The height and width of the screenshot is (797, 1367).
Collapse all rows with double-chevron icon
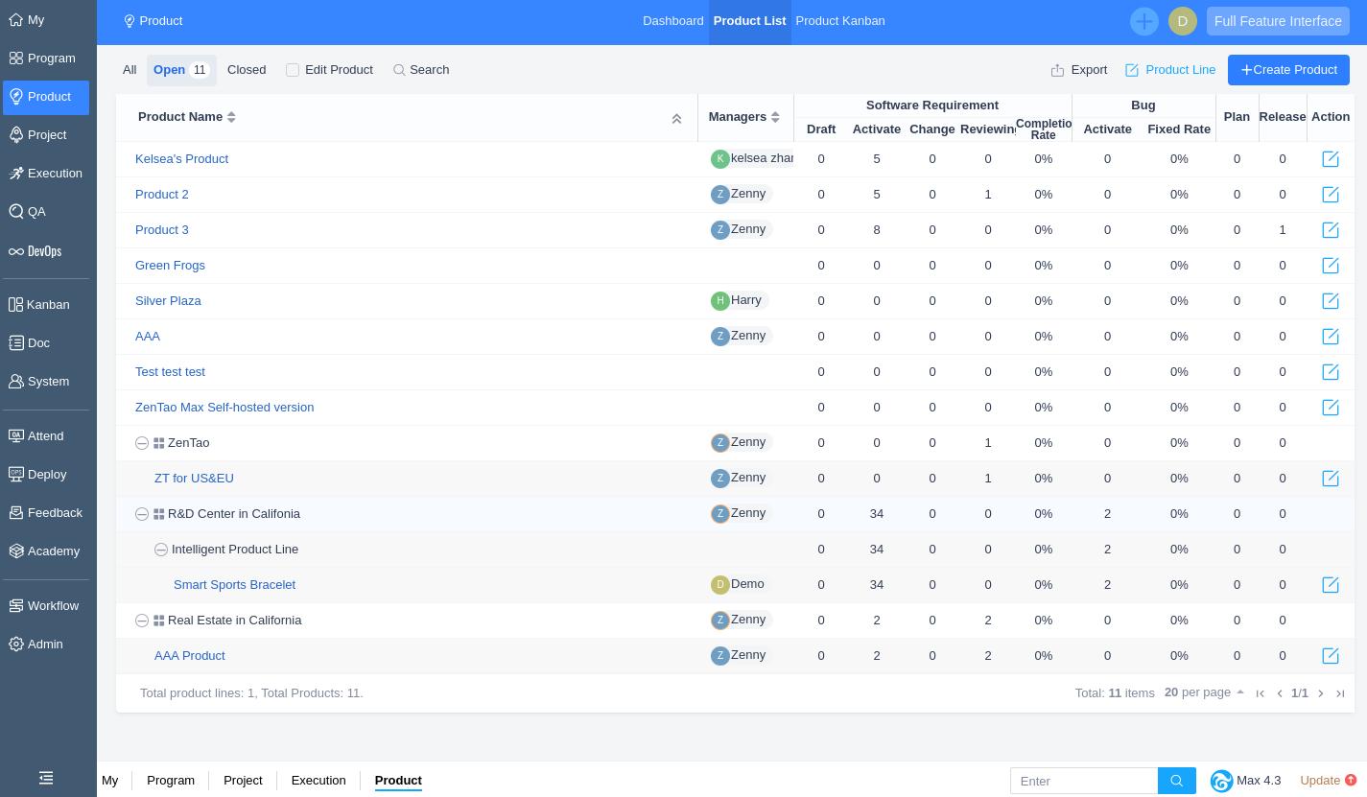[x=676, y=118]
